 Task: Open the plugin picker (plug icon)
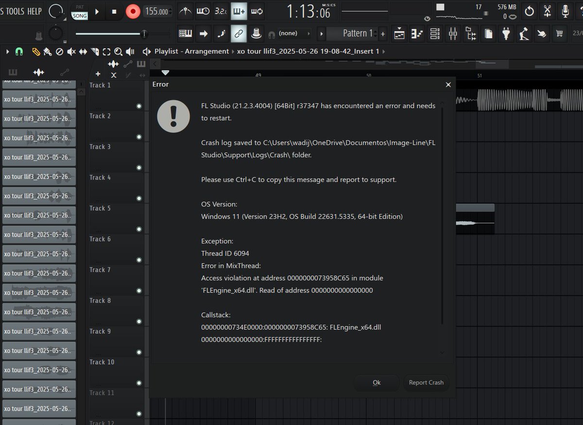click(507, 34)
